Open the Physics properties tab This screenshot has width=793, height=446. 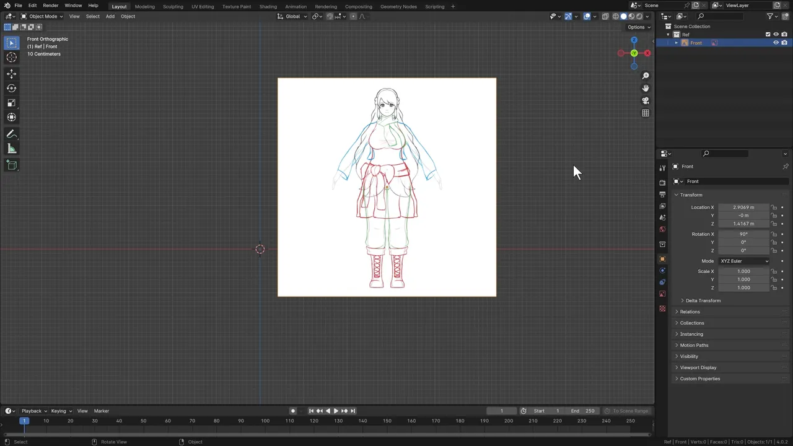(662, 271)
